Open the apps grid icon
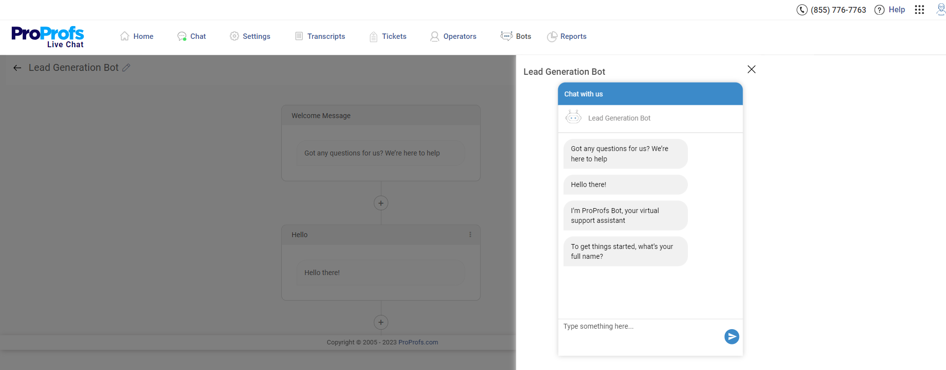This screenshot has width=946, height=370. point(919,10)
